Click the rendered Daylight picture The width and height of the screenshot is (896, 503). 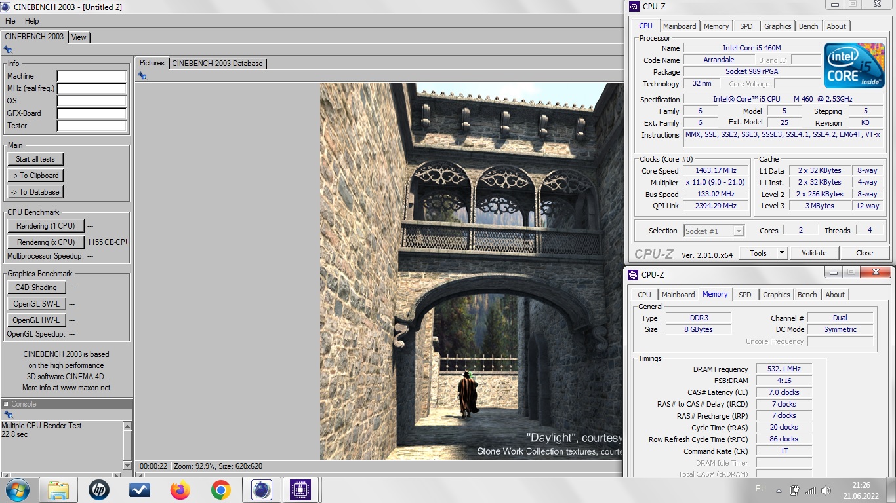tap(472, 270)
